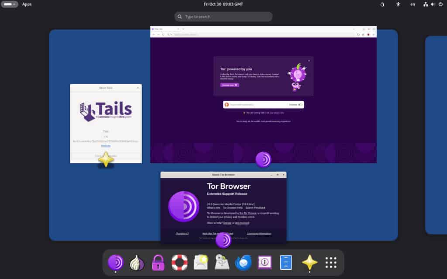447x279 pixels.
Task: Open the Submit Feedback link
Action: pyautogui.click(x=255, y=208)
